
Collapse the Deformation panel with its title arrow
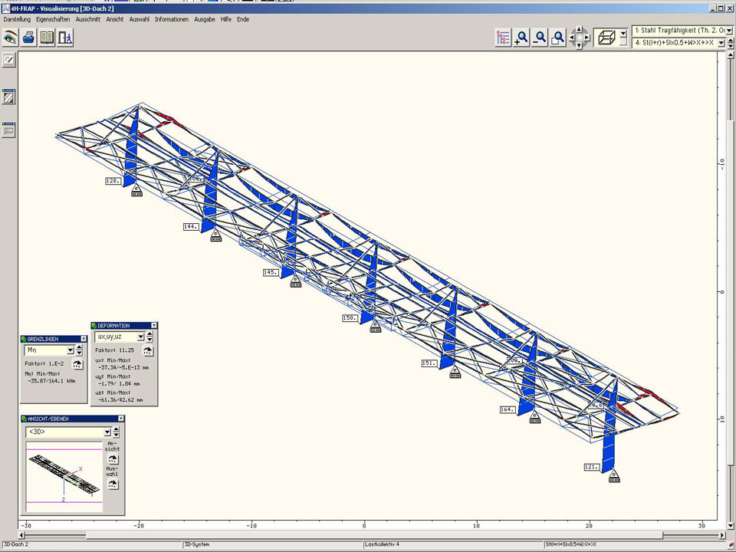(153, 326)
